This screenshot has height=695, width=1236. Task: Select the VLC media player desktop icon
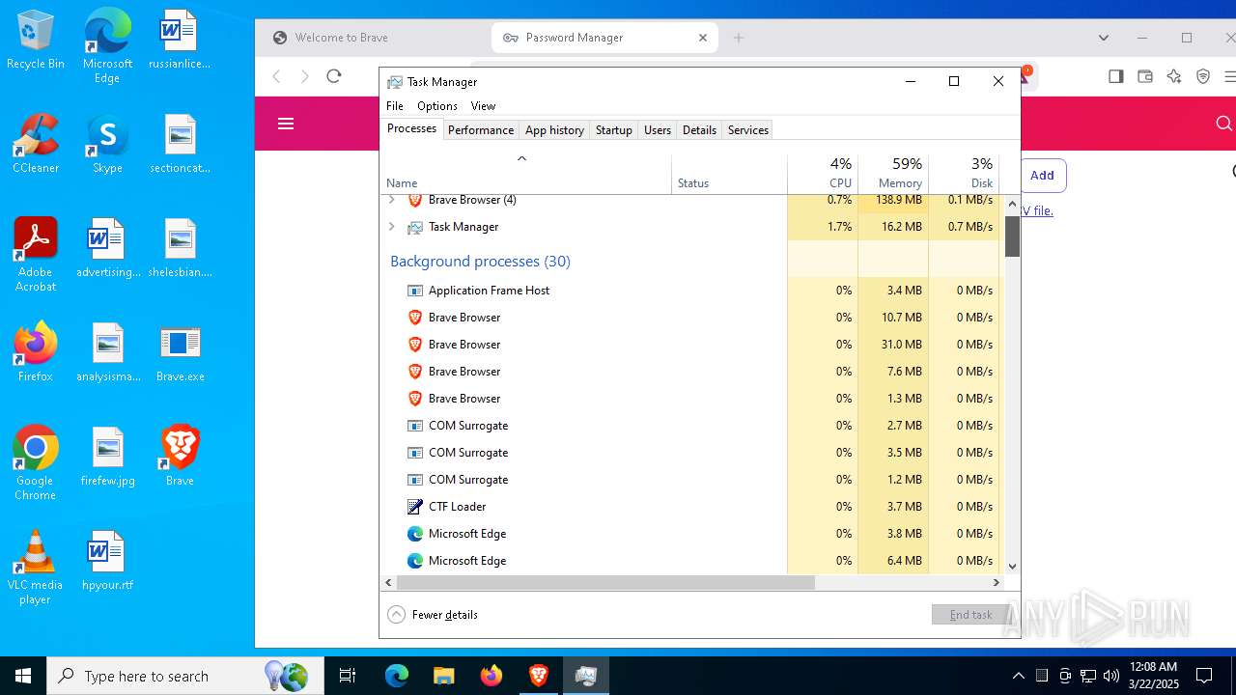click(x=36, y=568)
